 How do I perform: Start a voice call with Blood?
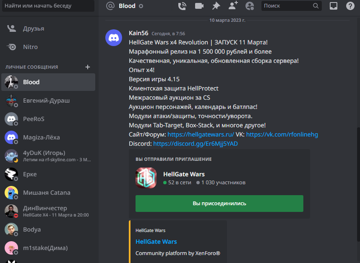[x=182, y=6]
